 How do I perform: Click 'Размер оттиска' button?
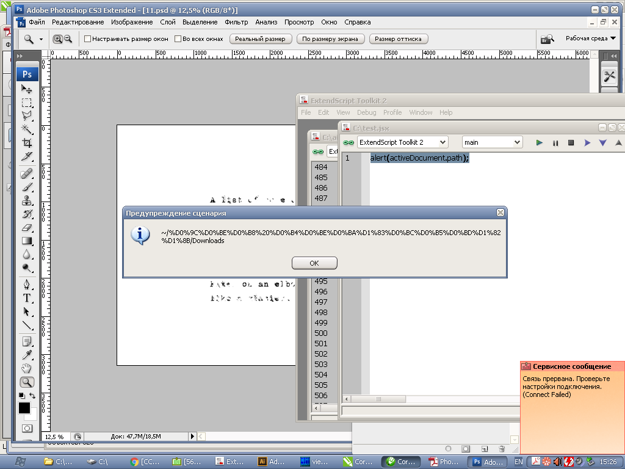click(x=398, y=39)
